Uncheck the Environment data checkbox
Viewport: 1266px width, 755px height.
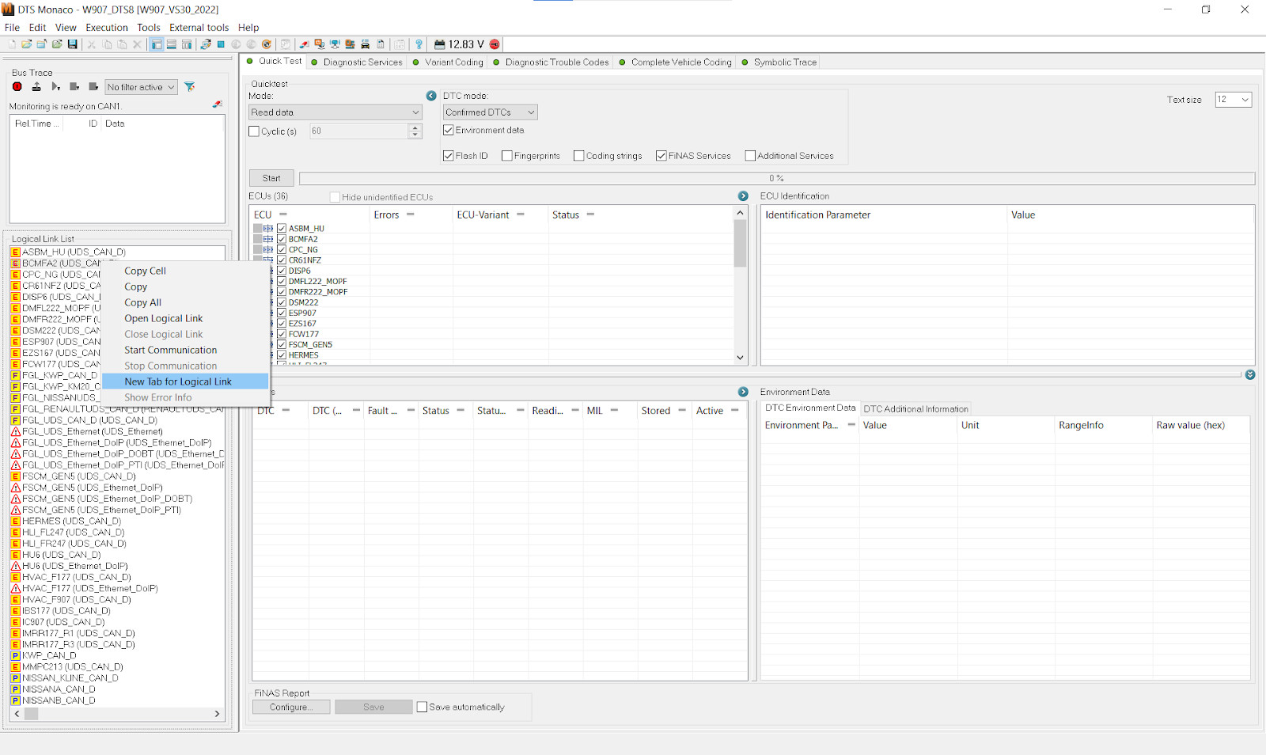click(x=449, y=130)
